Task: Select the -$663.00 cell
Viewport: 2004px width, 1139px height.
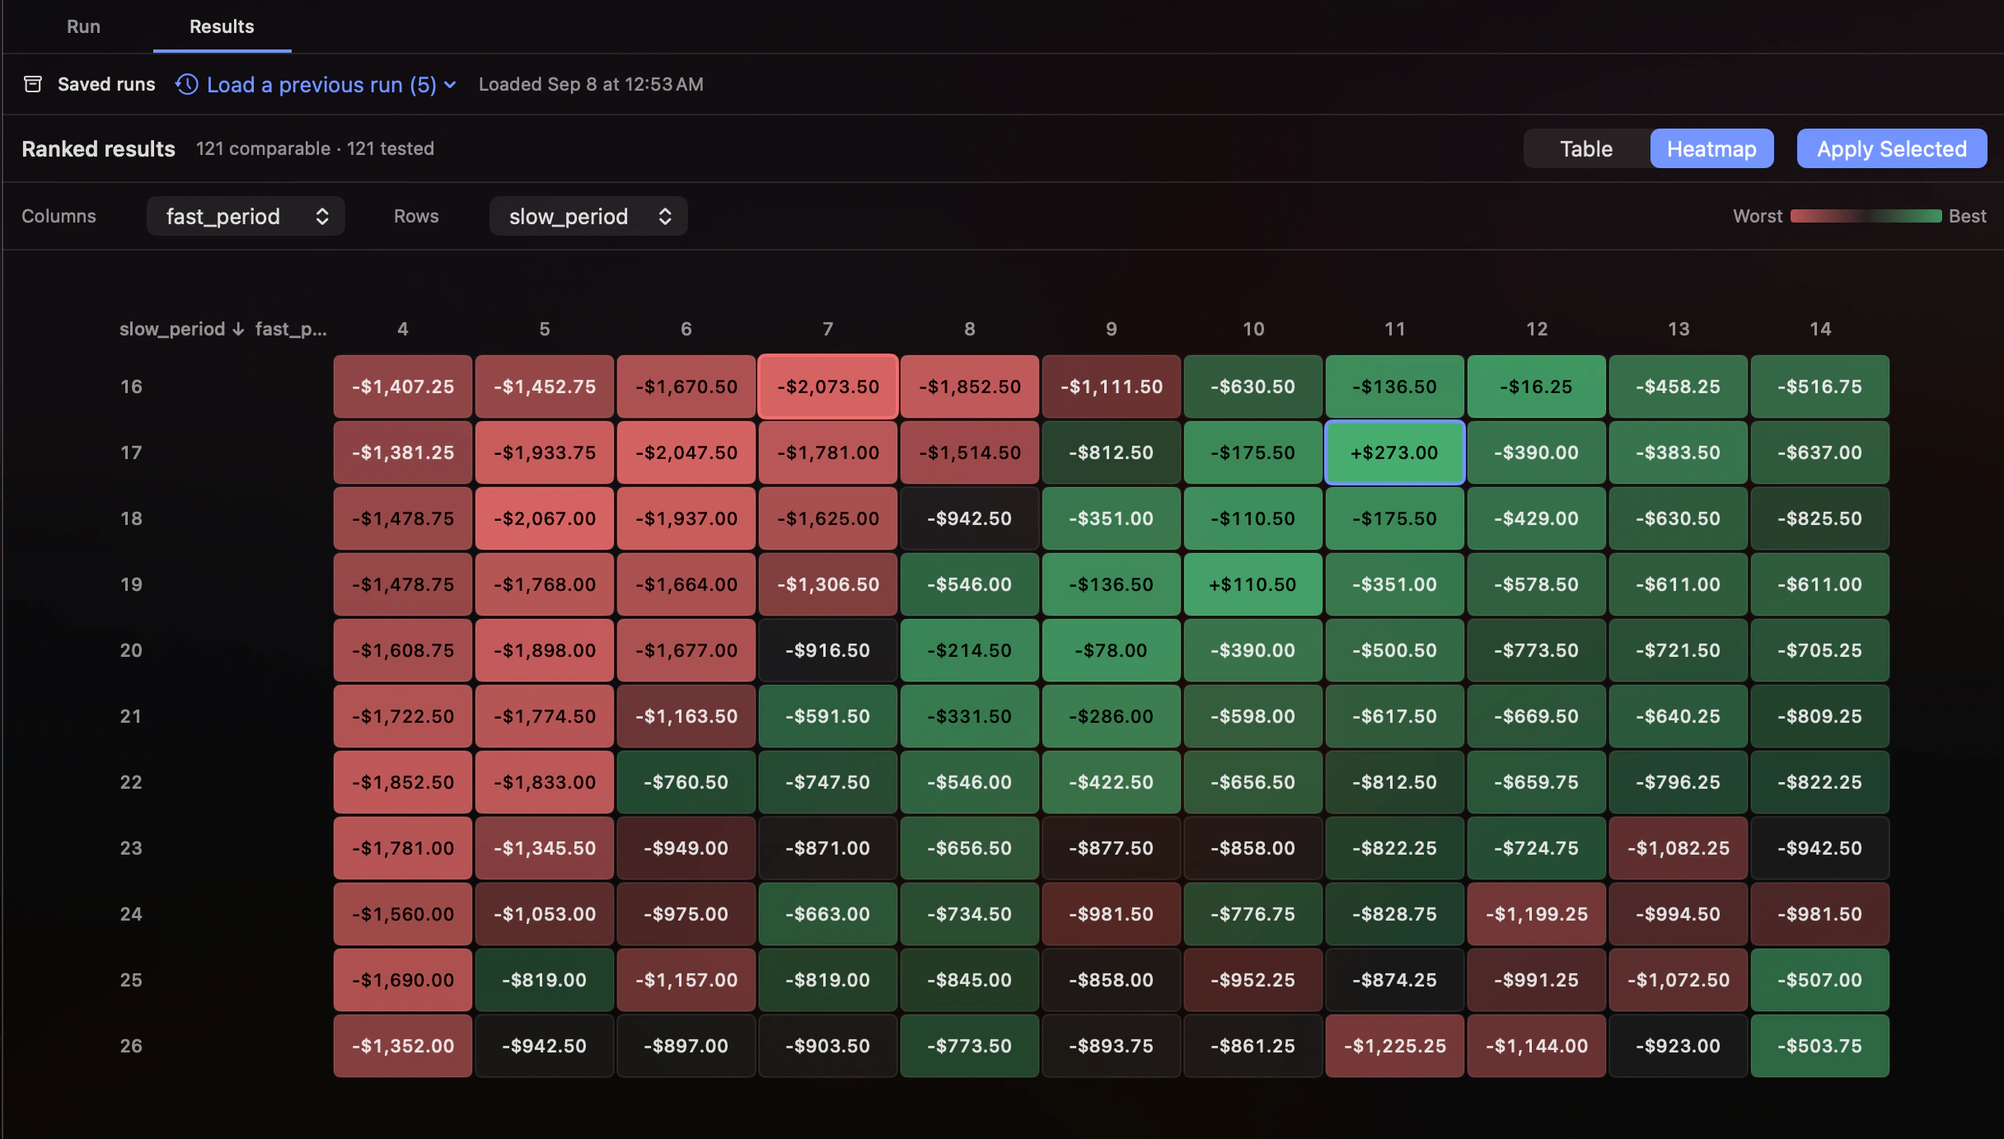Action: (827, 914)
